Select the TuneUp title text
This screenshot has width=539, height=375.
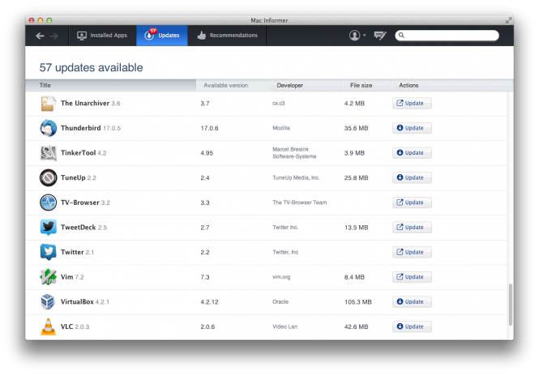73,177
